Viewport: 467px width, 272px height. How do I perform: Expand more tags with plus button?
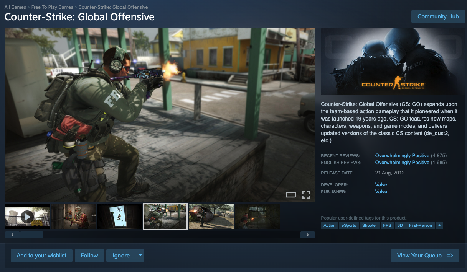(x=439, y=225)
